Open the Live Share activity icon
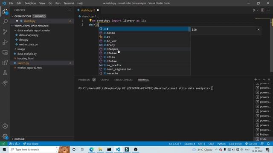Screen dimensions: 273x153 tap(5, 83)
